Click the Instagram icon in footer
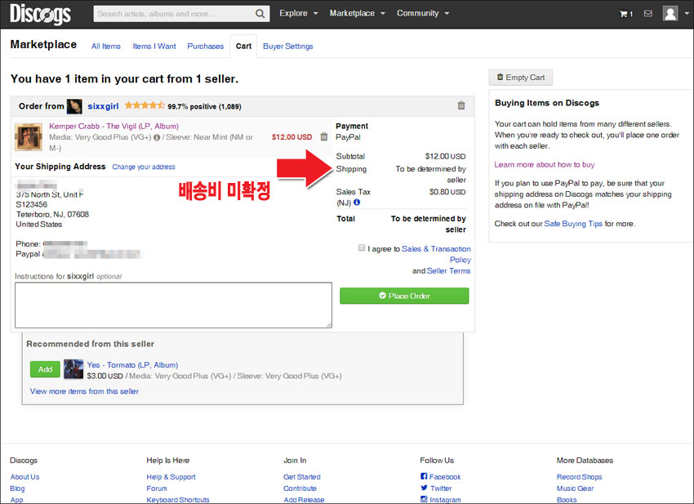This screenshot has height=504, width=694. click(424, 499)
